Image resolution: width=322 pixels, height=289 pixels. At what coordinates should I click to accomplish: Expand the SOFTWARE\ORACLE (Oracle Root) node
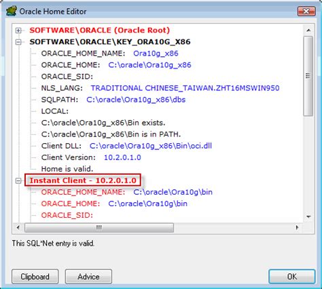click(18, 31)
